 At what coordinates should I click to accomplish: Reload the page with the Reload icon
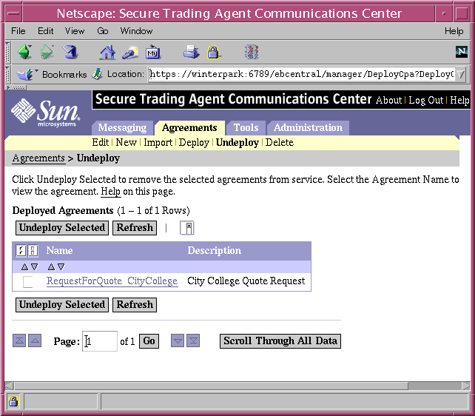point(70,52)
